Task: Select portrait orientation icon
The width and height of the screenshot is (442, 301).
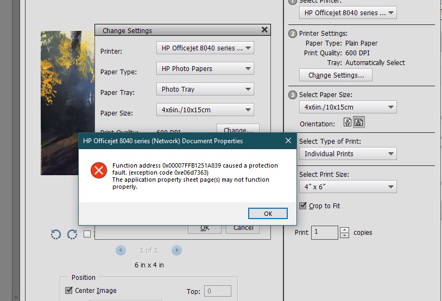Action: tap(348, 122)
